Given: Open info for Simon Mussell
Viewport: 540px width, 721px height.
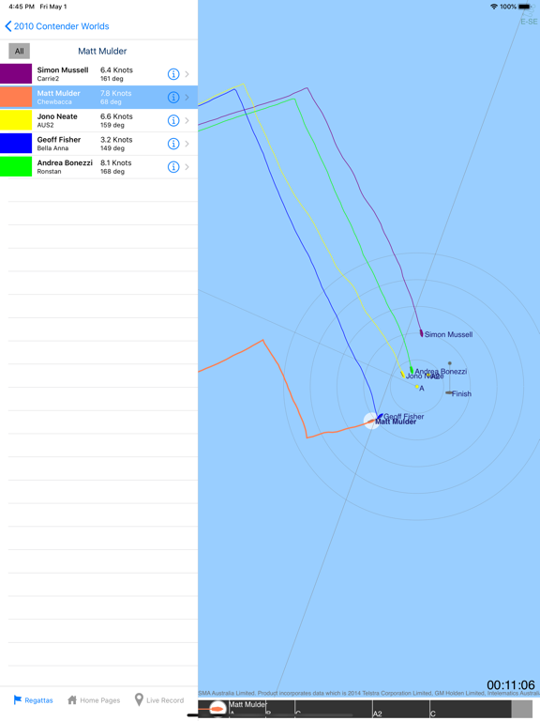Looking at the screenshot, I should [x=173, y=74].
